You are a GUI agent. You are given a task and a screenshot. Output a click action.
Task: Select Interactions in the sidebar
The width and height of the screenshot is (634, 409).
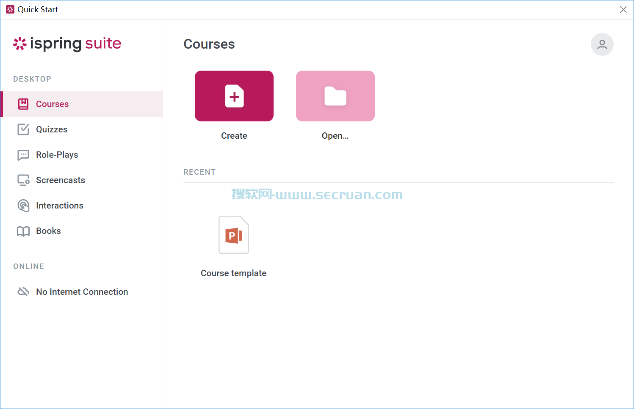point(82,206)
